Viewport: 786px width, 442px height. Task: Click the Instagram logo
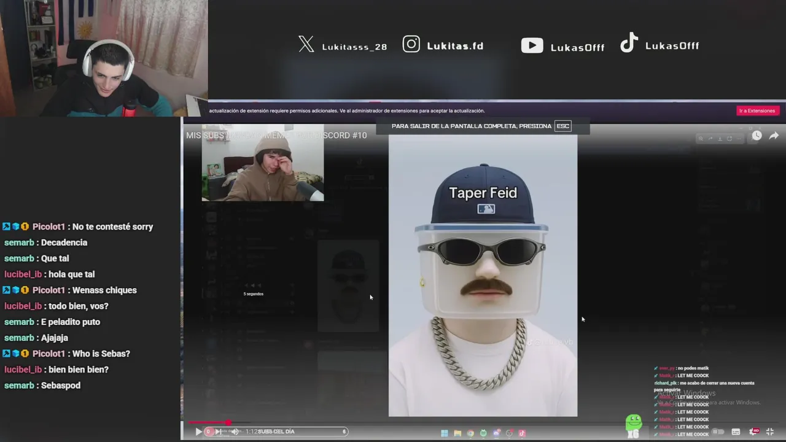coord(411,44)
